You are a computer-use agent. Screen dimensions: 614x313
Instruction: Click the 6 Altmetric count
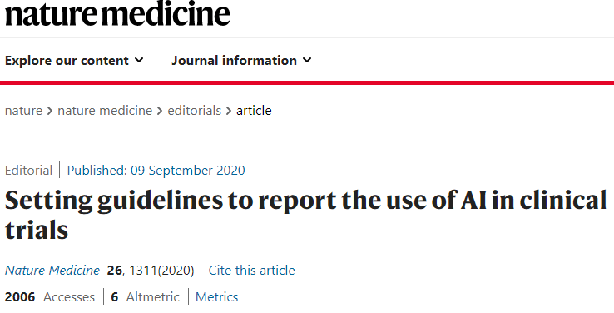146,297
